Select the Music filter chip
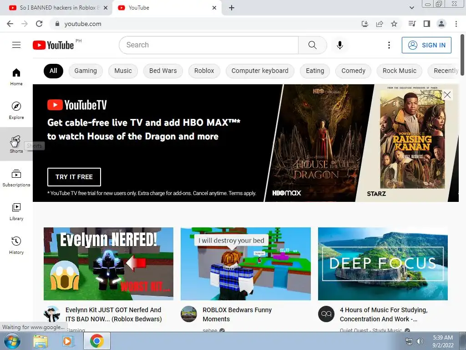 tap(123, 71)
